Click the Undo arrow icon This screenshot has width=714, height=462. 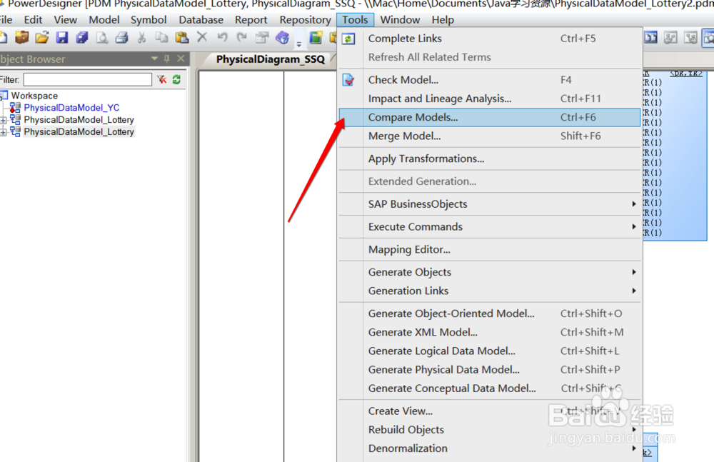point(222,37)
